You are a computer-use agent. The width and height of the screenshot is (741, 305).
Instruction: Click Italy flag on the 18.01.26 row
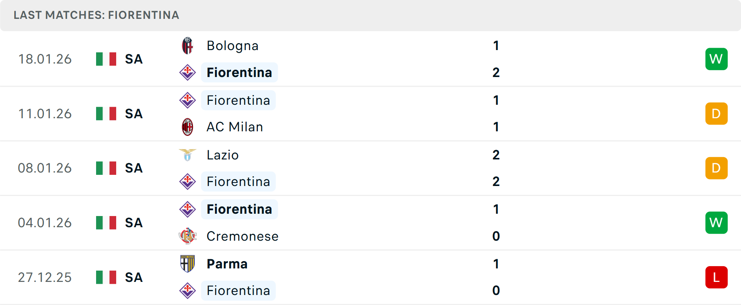point(106,59)
